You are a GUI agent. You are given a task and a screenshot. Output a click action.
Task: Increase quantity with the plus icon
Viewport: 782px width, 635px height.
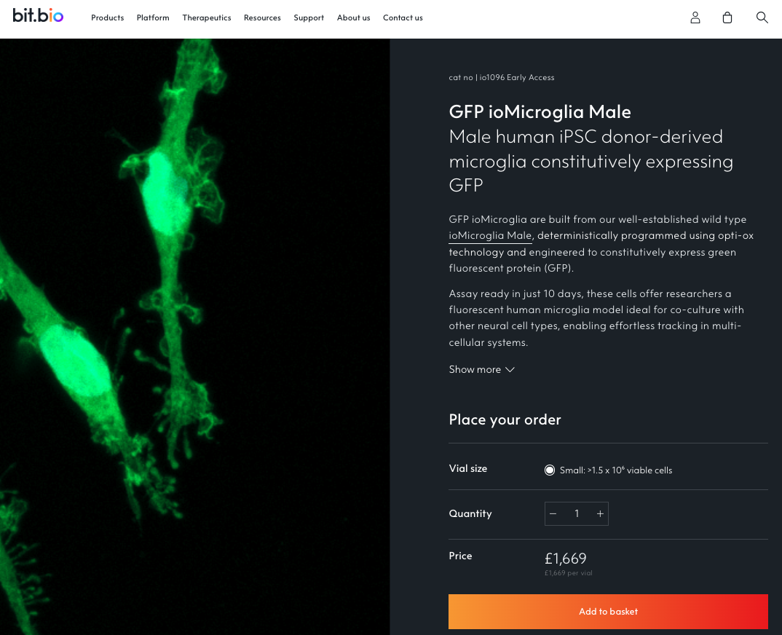coord(600,513)
